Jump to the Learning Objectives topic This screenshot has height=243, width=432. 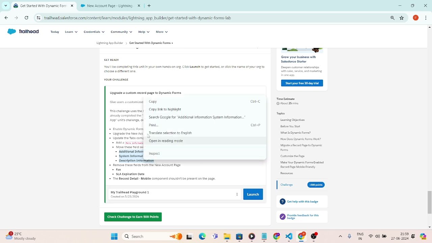point(292,120)
